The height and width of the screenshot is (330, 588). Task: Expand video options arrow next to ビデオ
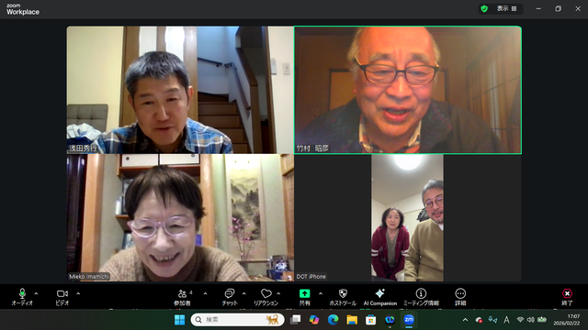pos(78,293)
